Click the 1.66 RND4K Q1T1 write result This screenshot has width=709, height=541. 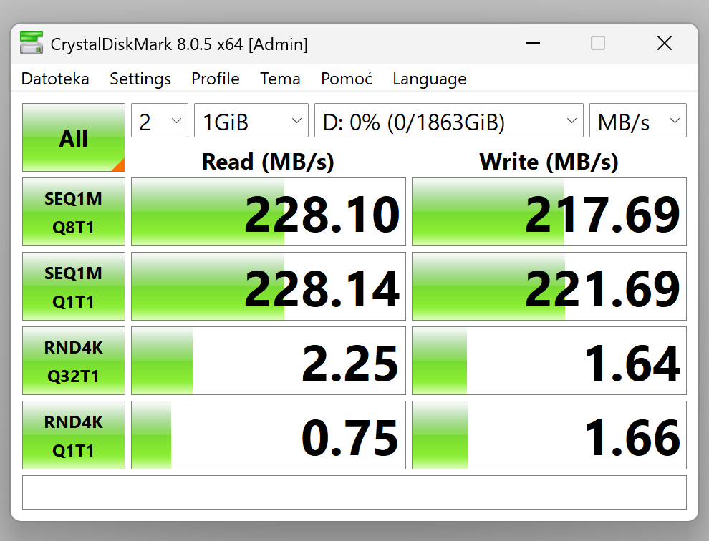(549, 435)
